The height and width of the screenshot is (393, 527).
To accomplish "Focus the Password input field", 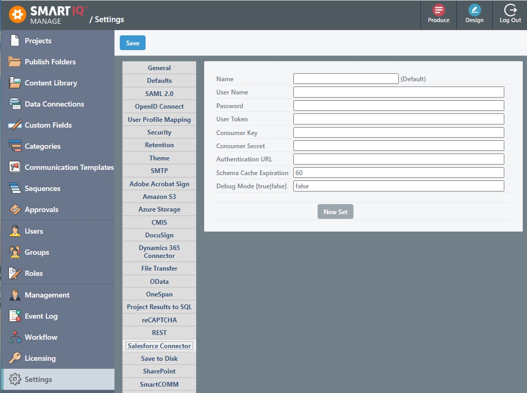I will point(399,106).
